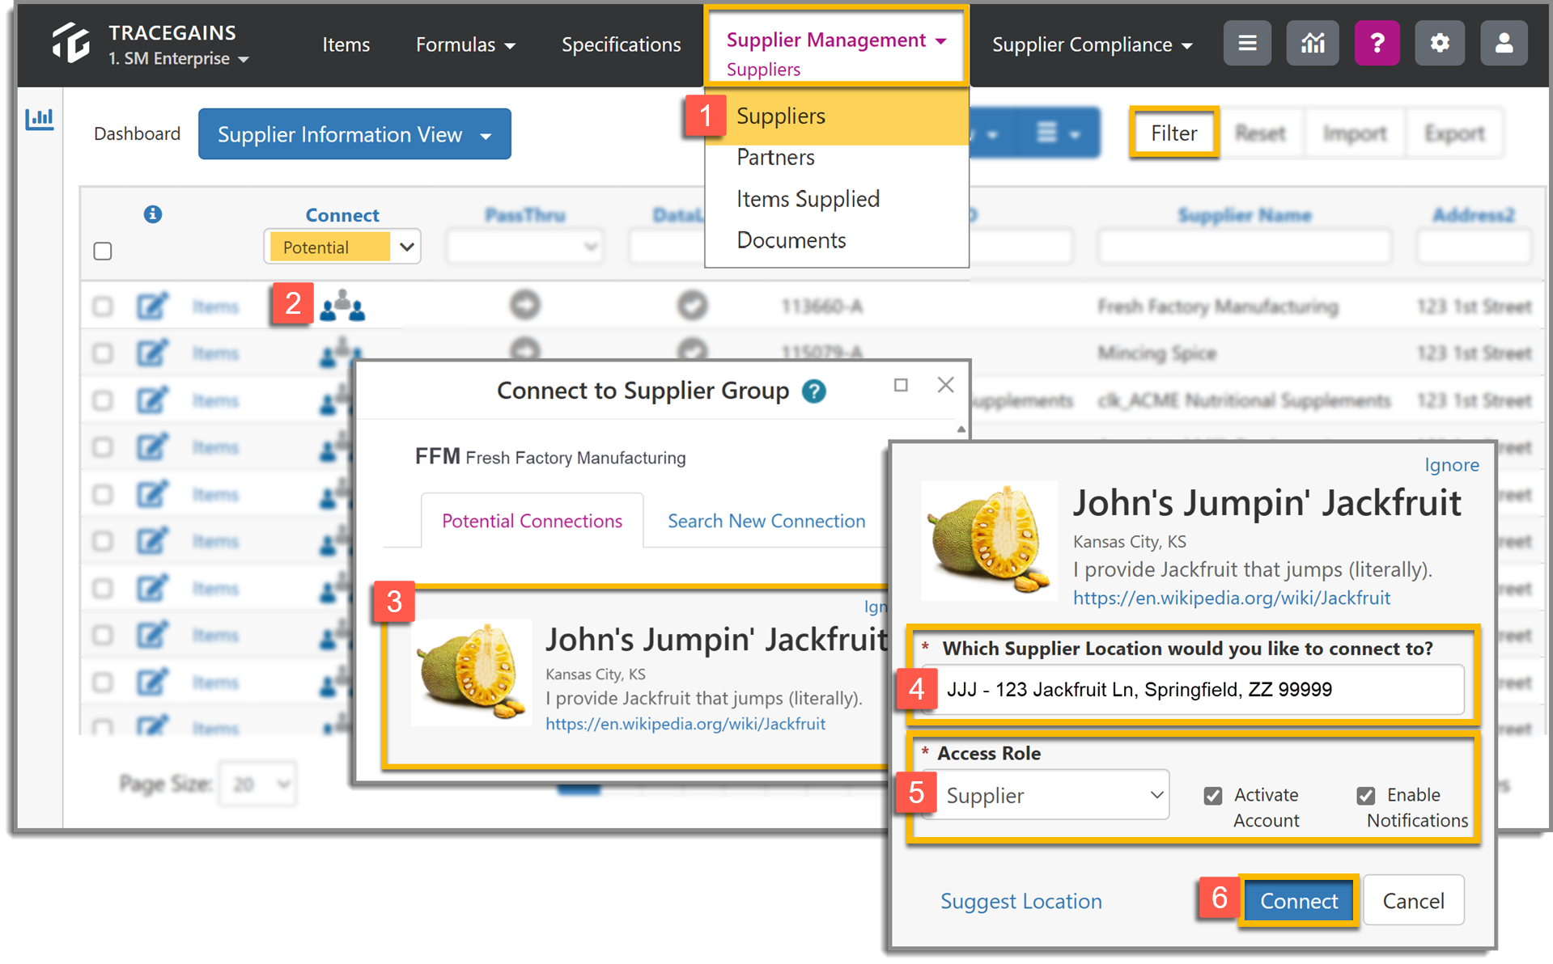Open the Specifications menu
Screen dimensions: 1553x964
(x=622, y=44)
